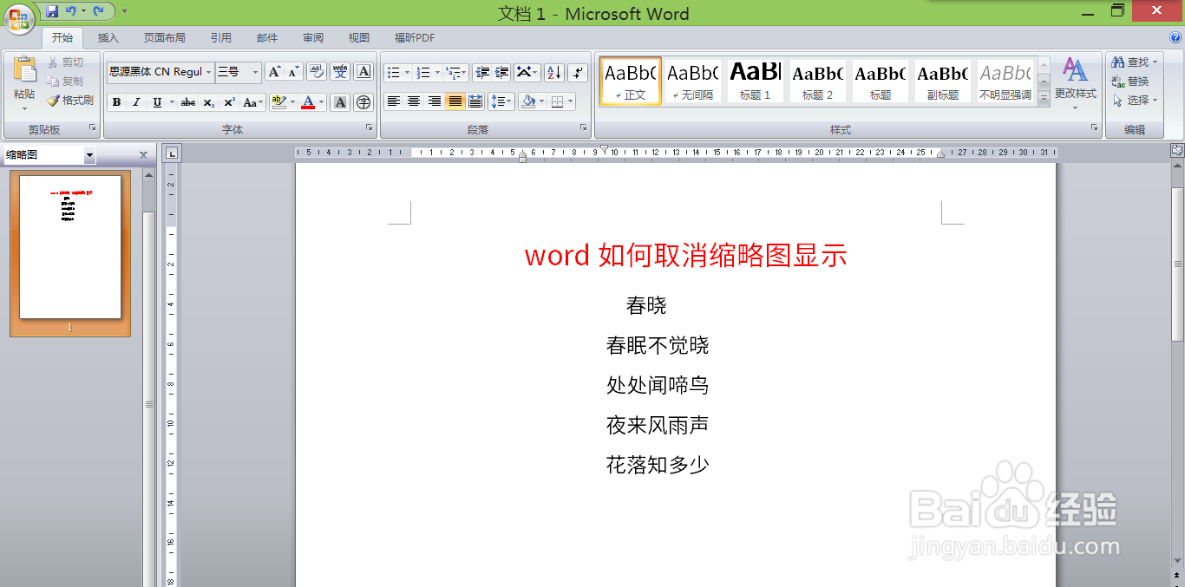Use the Format Painter (格式刷)
Viewport: 1185px width, 587px height.
[70, 101]
